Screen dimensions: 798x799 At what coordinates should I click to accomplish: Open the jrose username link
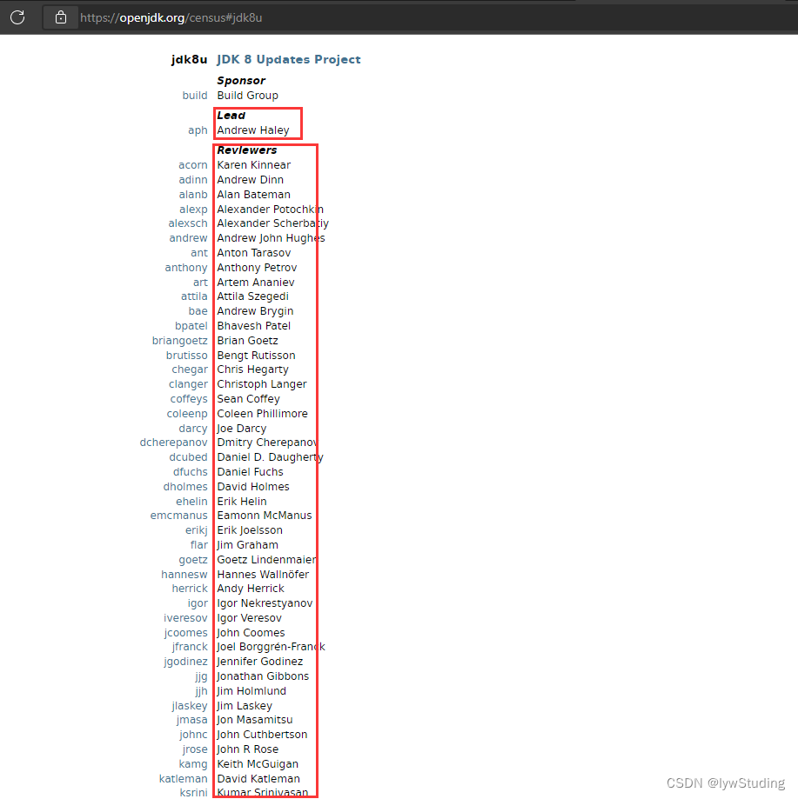tap(195, 749)
